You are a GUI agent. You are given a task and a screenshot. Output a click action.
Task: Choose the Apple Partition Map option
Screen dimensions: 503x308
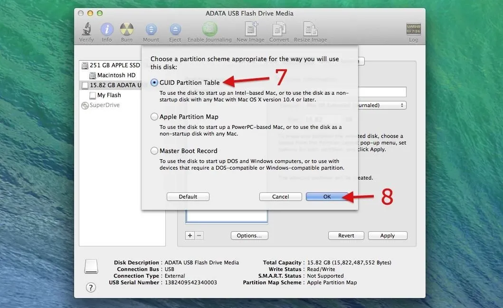154,117
